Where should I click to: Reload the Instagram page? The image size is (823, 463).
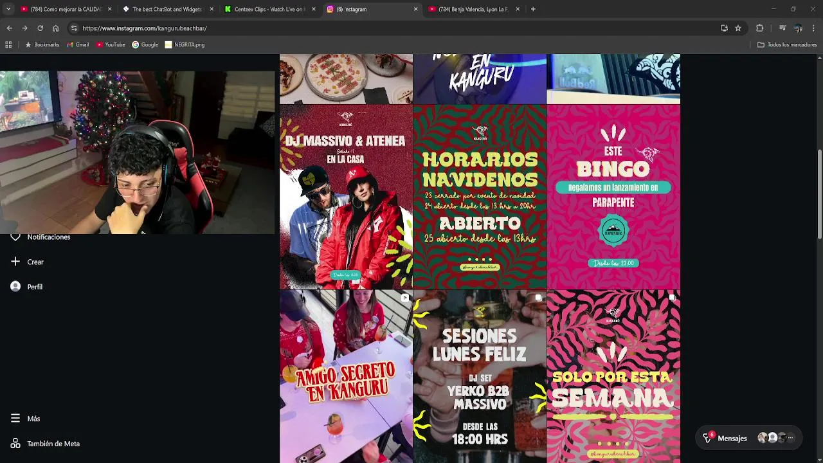40,28
